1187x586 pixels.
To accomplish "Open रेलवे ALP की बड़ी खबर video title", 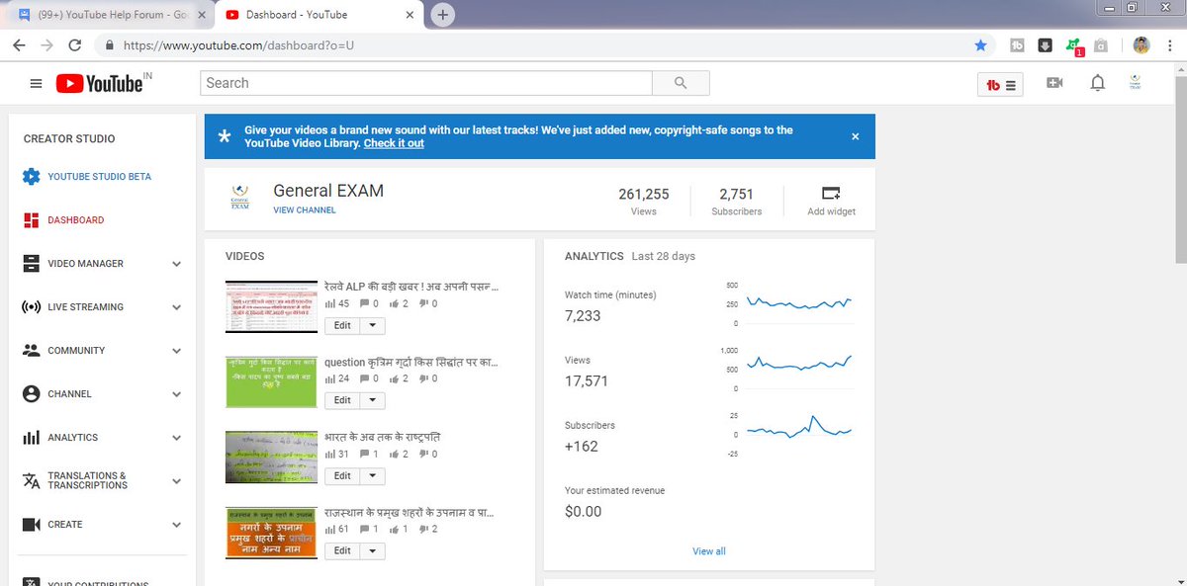I will coord(411,288).
